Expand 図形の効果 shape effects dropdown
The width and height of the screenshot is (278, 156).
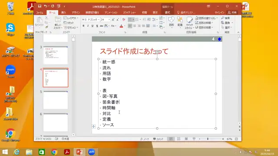click(212, 27)
